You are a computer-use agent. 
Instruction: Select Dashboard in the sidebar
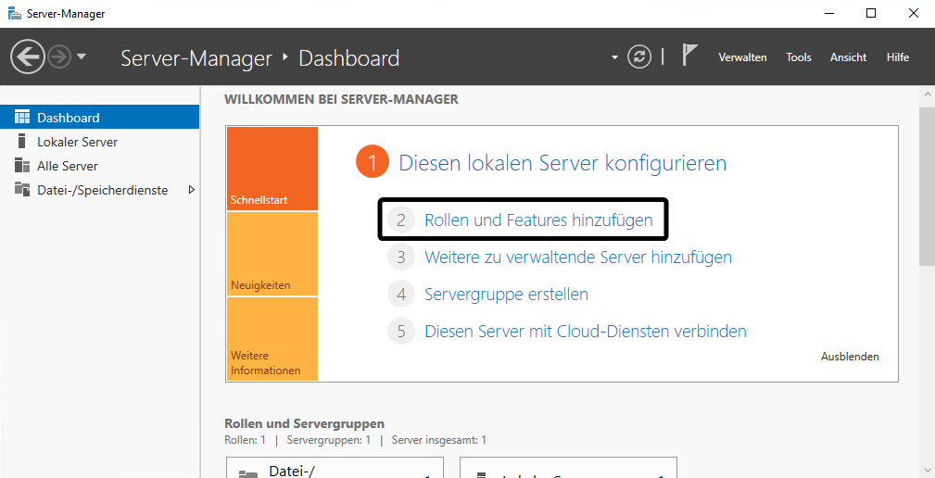coord(99,118)
